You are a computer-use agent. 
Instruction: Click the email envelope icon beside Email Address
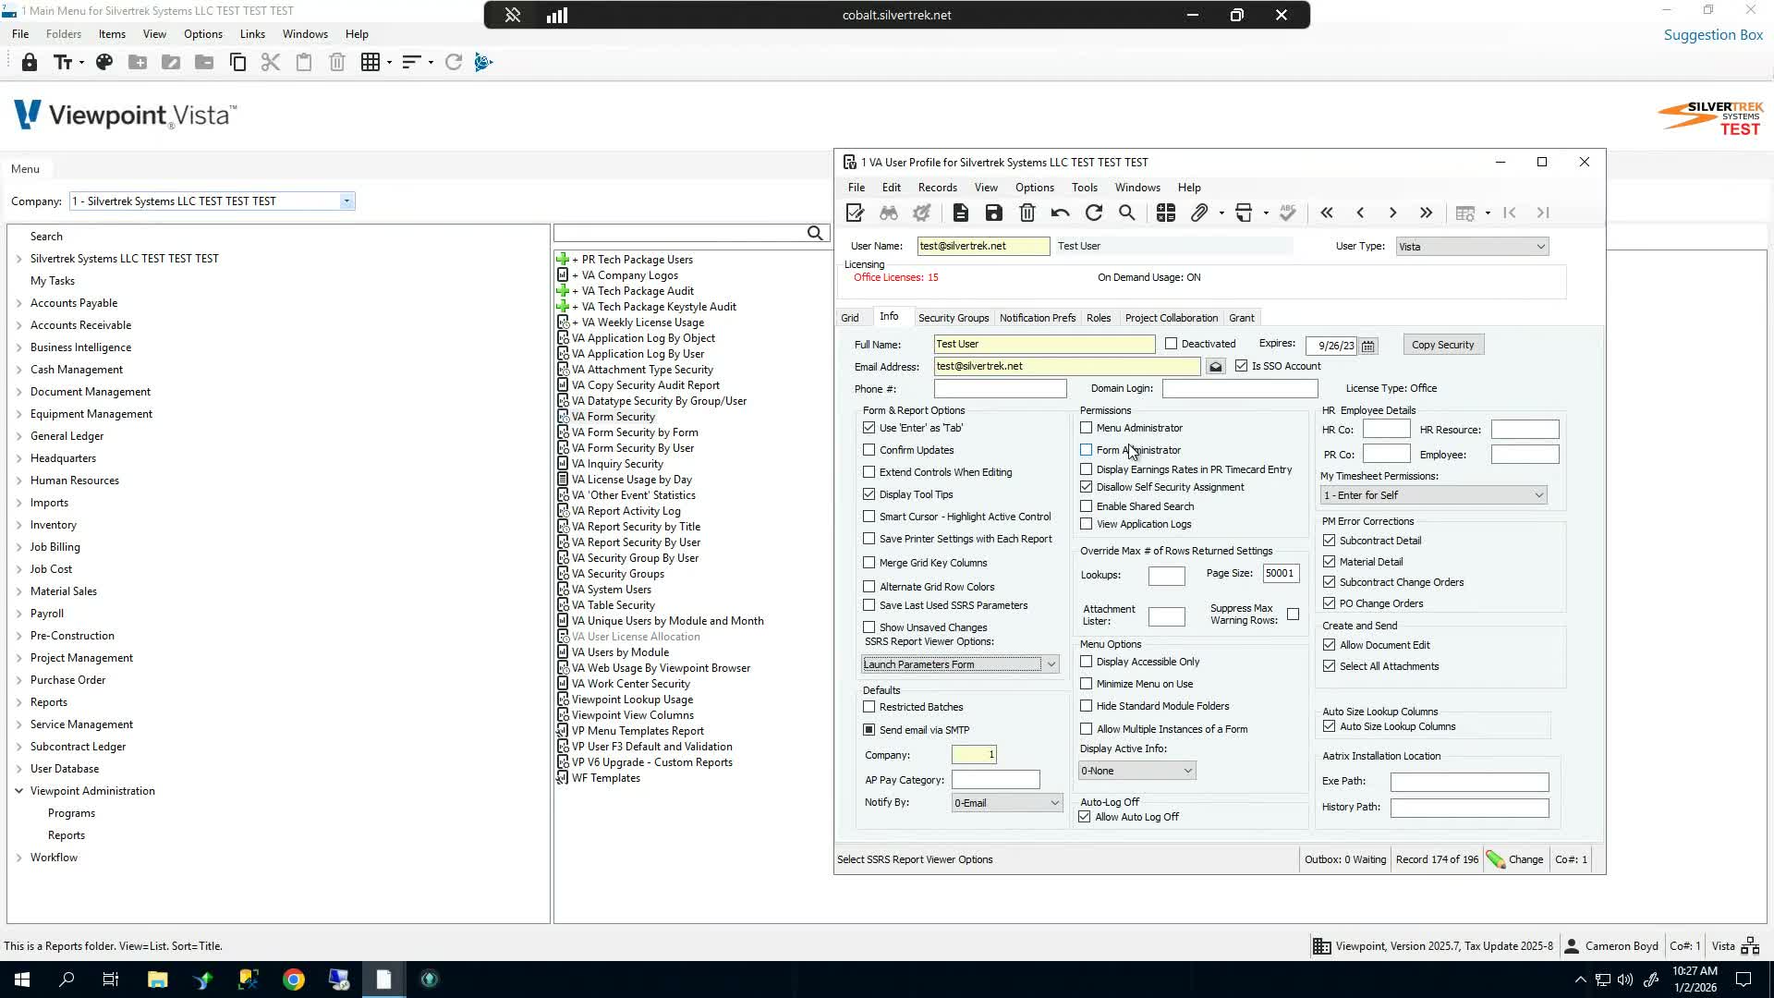[x=1216, y=367]
